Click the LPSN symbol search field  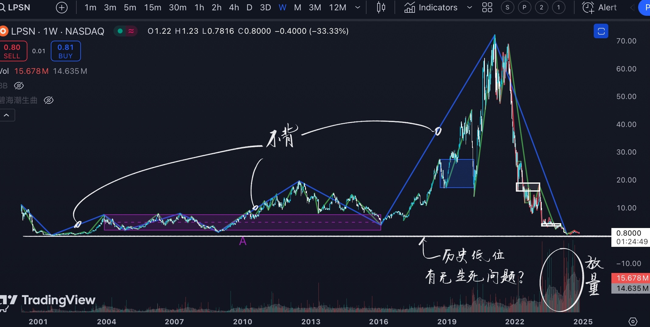[x=18, y=8]
